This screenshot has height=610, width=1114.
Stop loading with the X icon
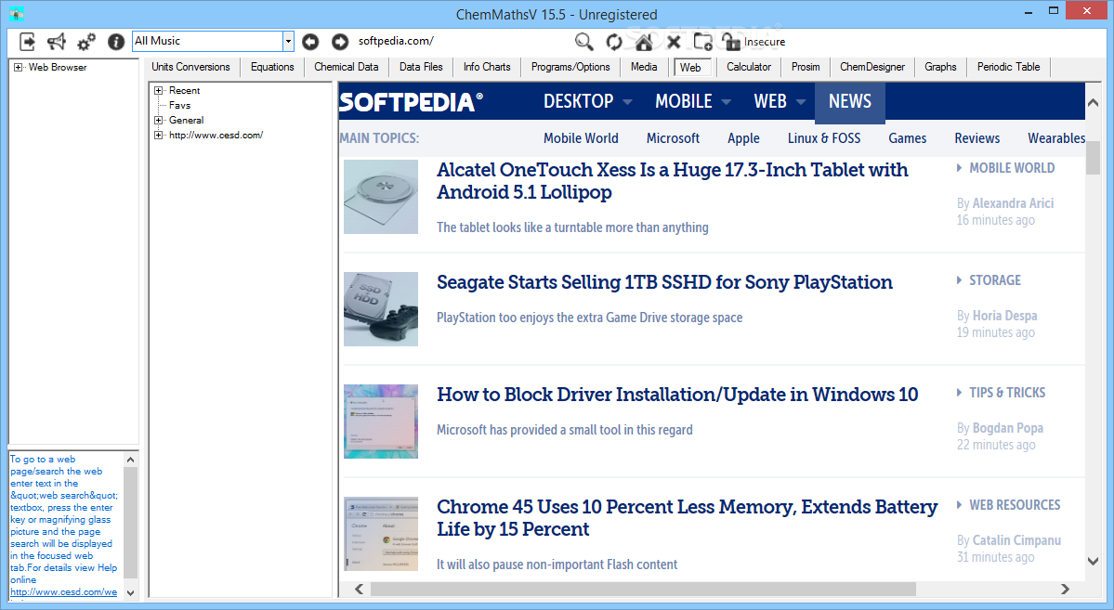coord(674,42)
